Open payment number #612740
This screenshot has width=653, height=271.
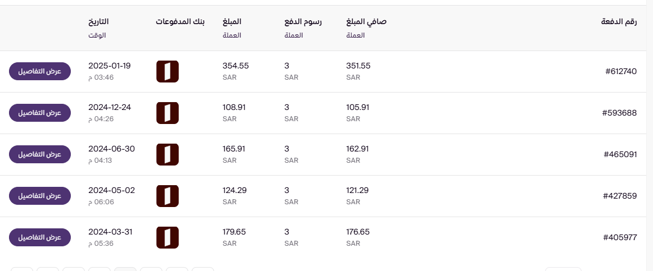(620, 71)
